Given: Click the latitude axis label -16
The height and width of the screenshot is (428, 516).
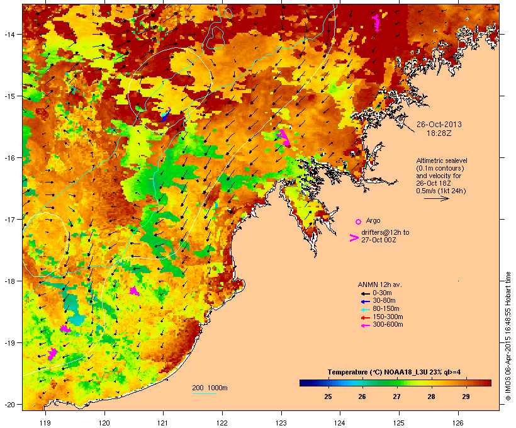Looking at the screenshot, I should (9, 158).
